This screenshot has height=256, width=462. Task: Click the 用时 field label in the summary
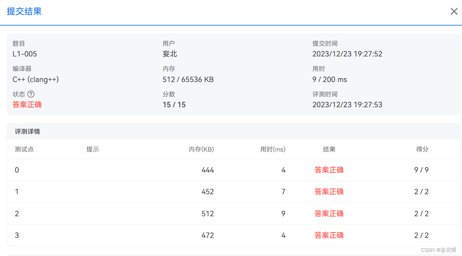[319, 69]
